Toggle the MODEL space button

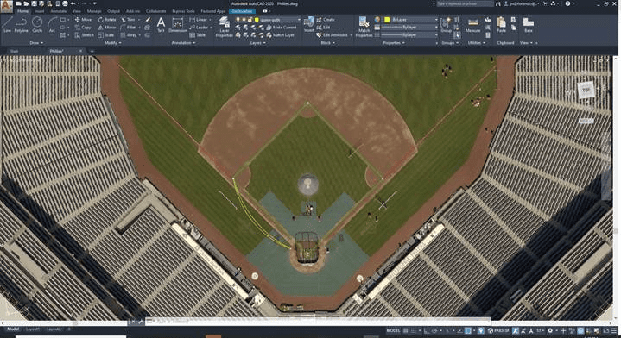click(393, 330)
